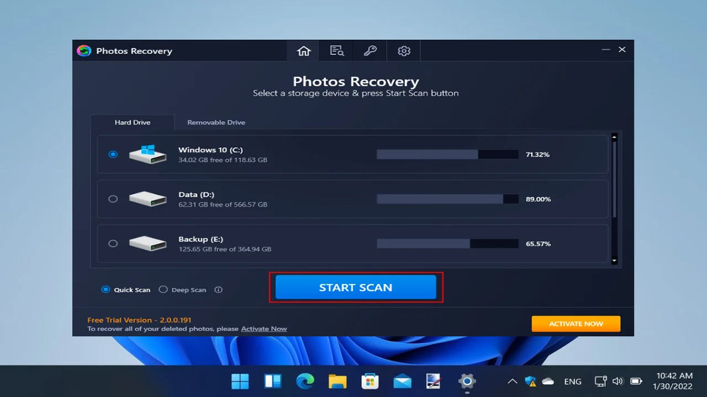The image size is (707, 397).
Task: Click the Photos Recovery logo icon
Action: click(x=84, y=51)
